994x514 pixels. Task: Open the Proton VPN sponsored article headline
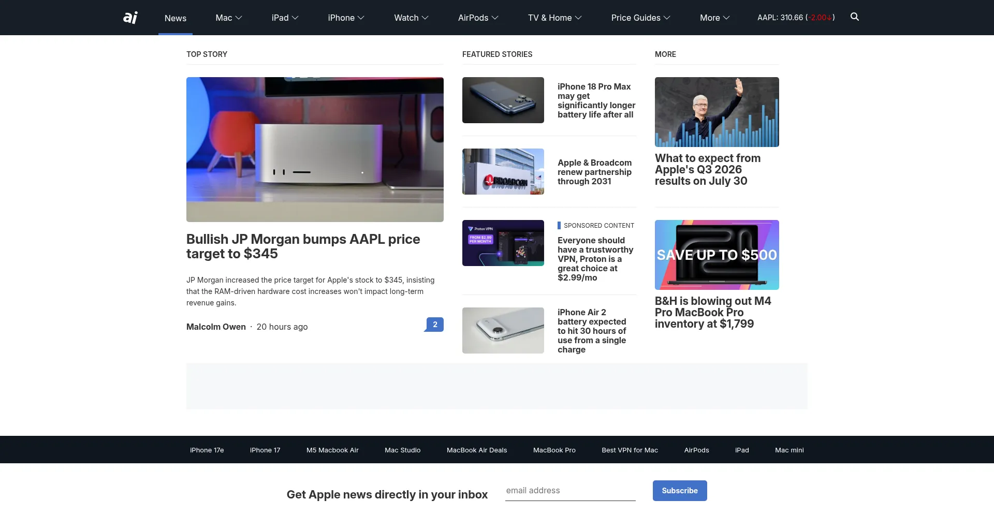(x=595, y=259)
